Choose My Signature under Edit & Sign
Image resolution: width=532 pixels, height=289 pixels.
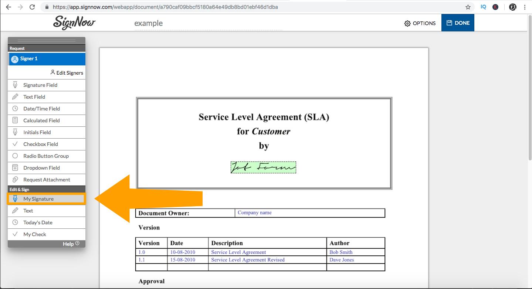(x=47, y=199)
